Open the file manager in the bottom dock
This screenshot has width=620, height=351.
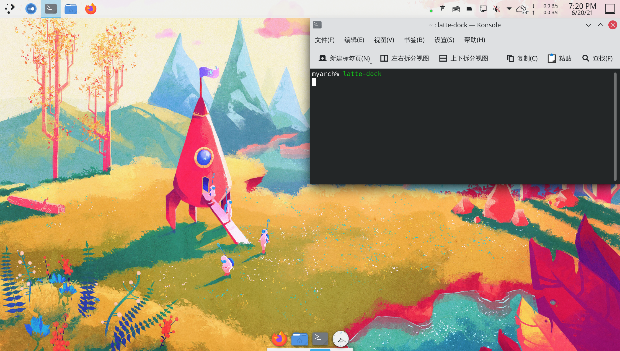[299, 339]
